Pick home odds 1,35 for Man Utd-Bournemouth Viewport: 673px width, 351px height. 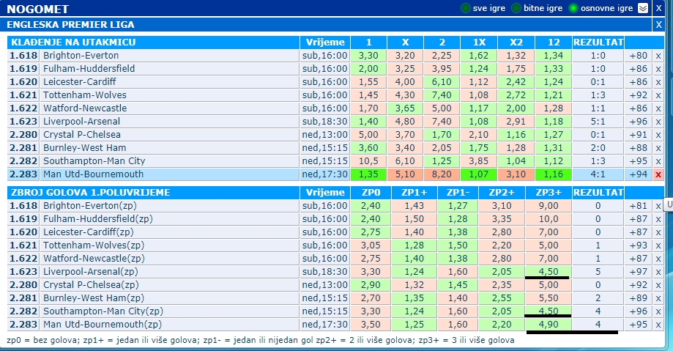368,174
